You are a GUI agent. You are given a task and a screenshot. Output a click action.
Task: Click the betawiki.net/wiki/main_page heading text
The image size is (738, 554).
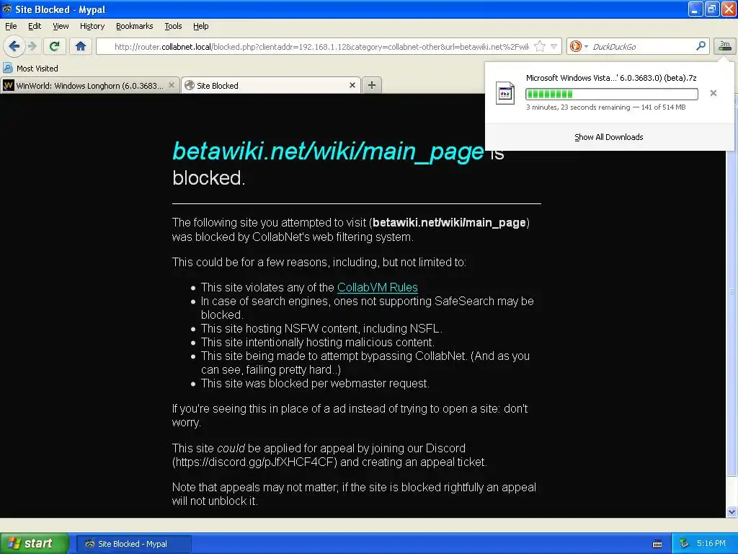coord(328,151)
